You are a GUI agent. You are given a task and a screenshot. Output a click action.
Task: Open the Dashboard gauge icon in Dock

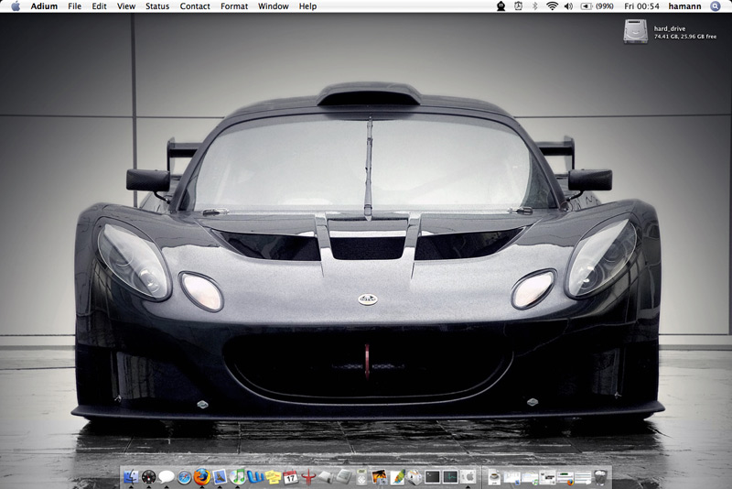pyautogui.click(x=148, y=476)
